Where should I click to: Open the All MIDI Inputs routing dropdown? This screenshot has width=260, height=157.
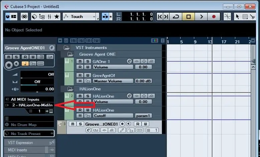[29, 99]
